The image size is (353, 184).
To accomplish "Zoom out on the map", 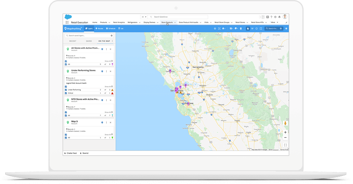I will [x=285, y=137].
